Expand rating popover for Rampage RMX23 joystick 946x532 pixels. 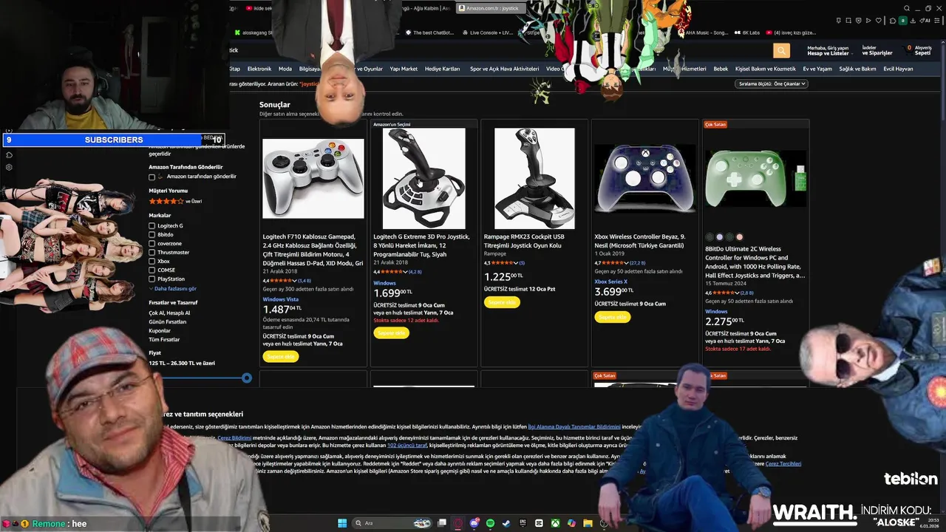[516, 263]
